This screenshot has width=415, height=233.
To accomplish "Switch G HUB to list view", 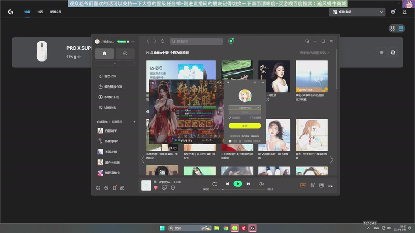I will (x=400, y=28).
